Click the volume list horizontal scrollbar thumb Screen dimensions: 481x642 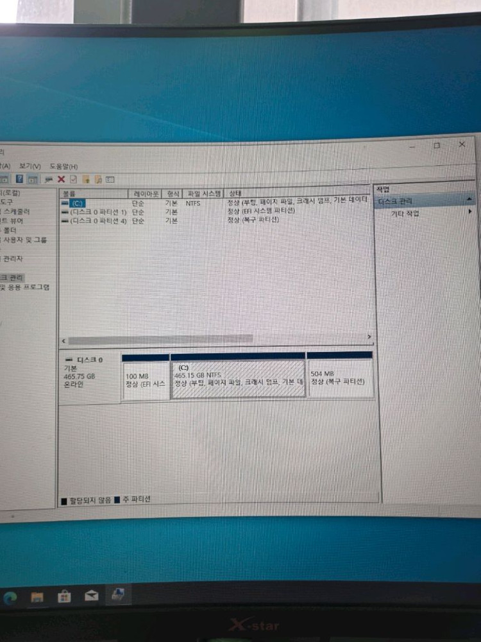pyautogui.click(x=160, y=340)
